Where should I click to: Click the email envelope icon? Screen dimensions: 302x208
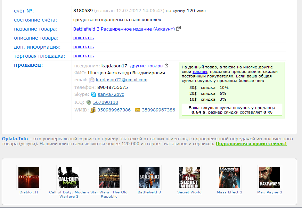(x=92, y=80)
